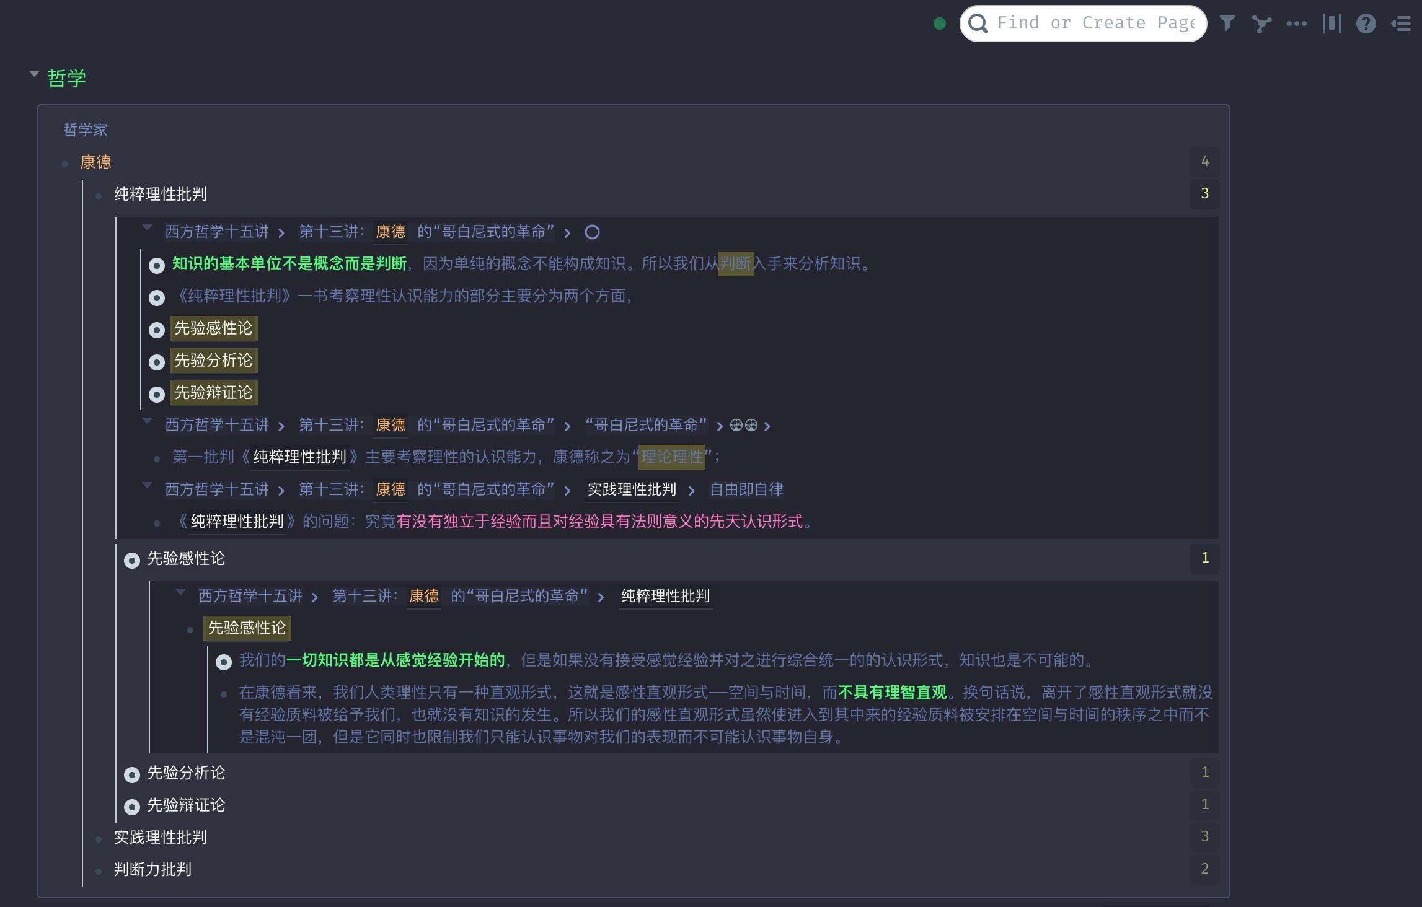Click bullet of 在康德看来 paragraph block
Image resolution: width=1422 pixels, height=907 pixels.
tap(224, 694)
